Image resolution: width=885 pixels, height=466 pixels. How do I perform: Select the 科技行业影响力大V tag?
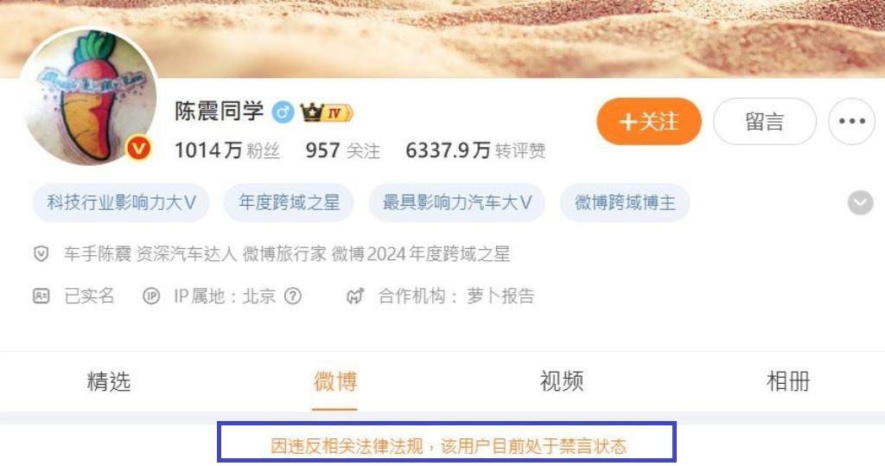coord(121,202)
